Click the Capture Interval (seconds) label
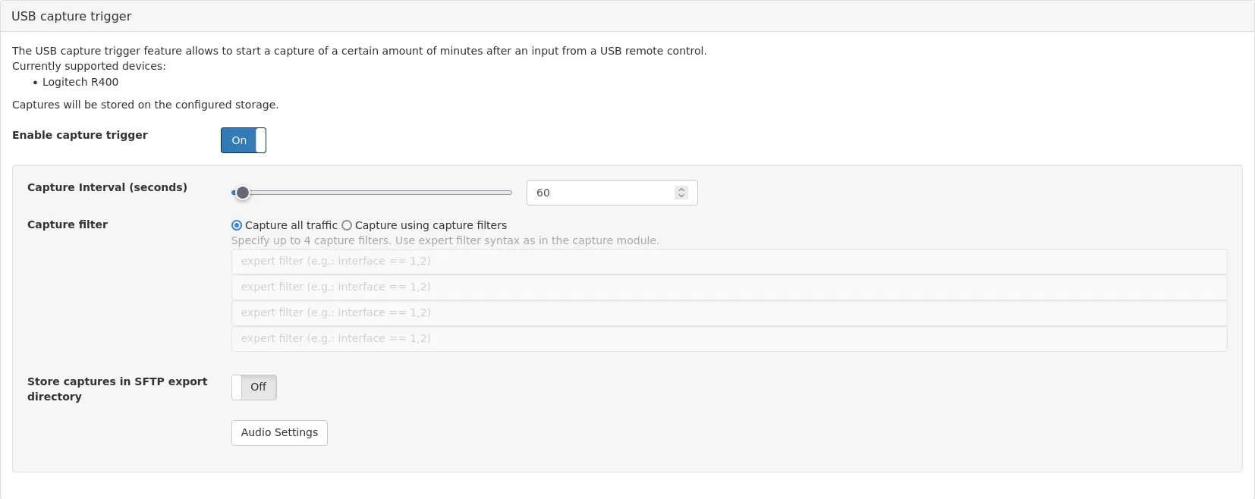 107,187
